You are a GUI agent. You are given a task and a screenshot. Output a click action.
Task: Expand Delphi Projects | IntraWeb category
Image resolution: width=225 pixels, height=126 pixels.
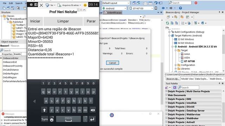[166, 103]
